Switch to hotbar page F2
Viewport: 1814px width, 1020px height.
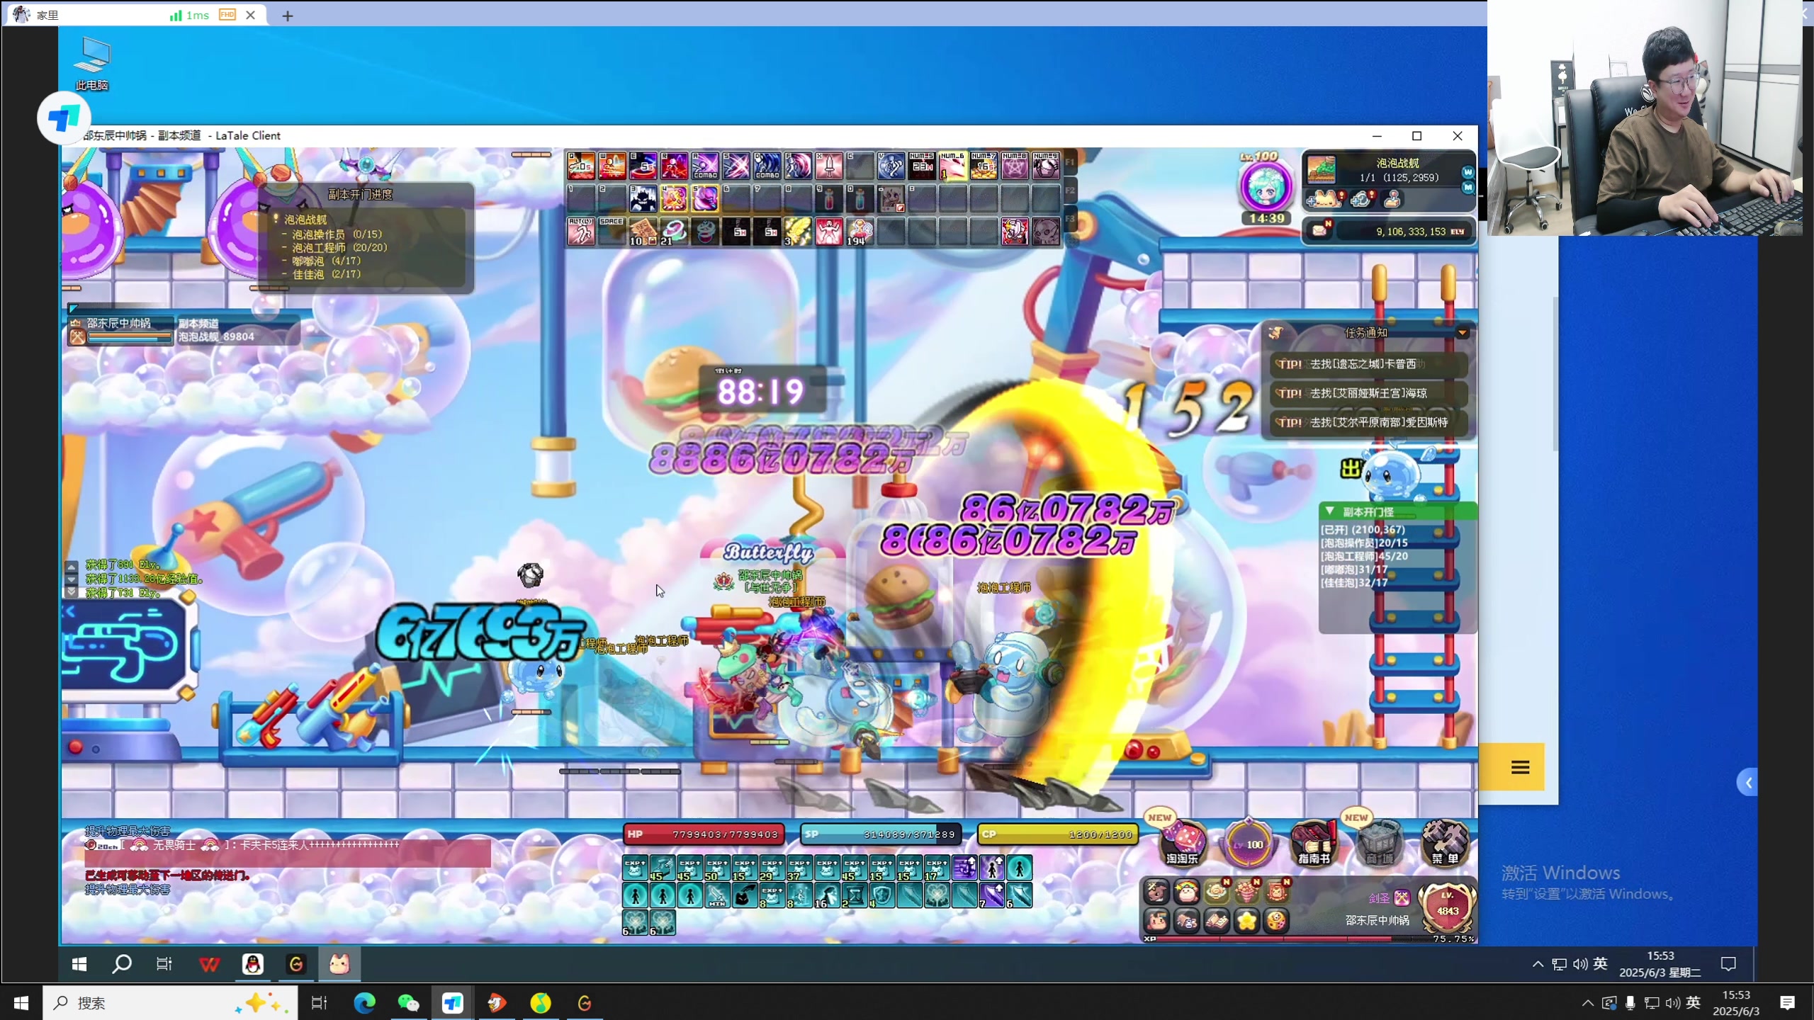(1070, 191)
